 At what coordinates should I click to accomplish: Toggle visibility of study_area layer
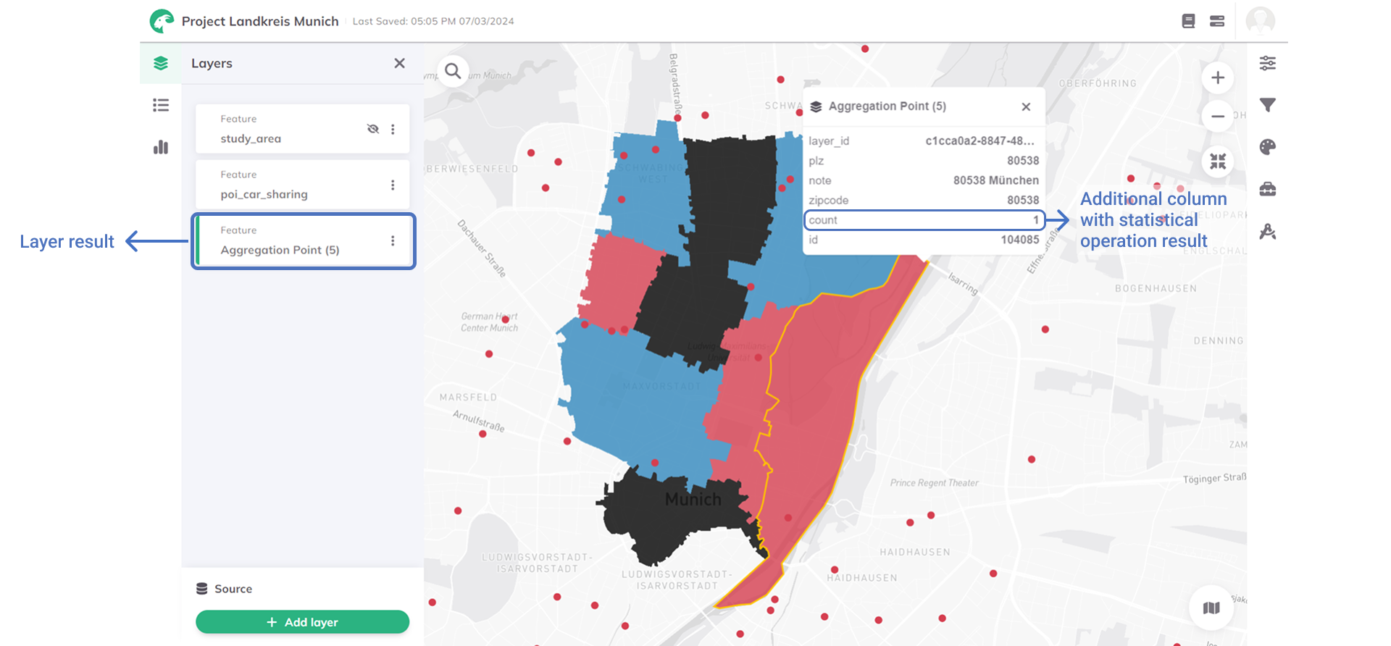click(x=373, y=129)
